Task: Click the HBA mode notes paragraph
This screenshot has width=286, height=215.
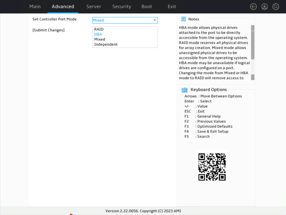Action: click(x=214, y=53)
